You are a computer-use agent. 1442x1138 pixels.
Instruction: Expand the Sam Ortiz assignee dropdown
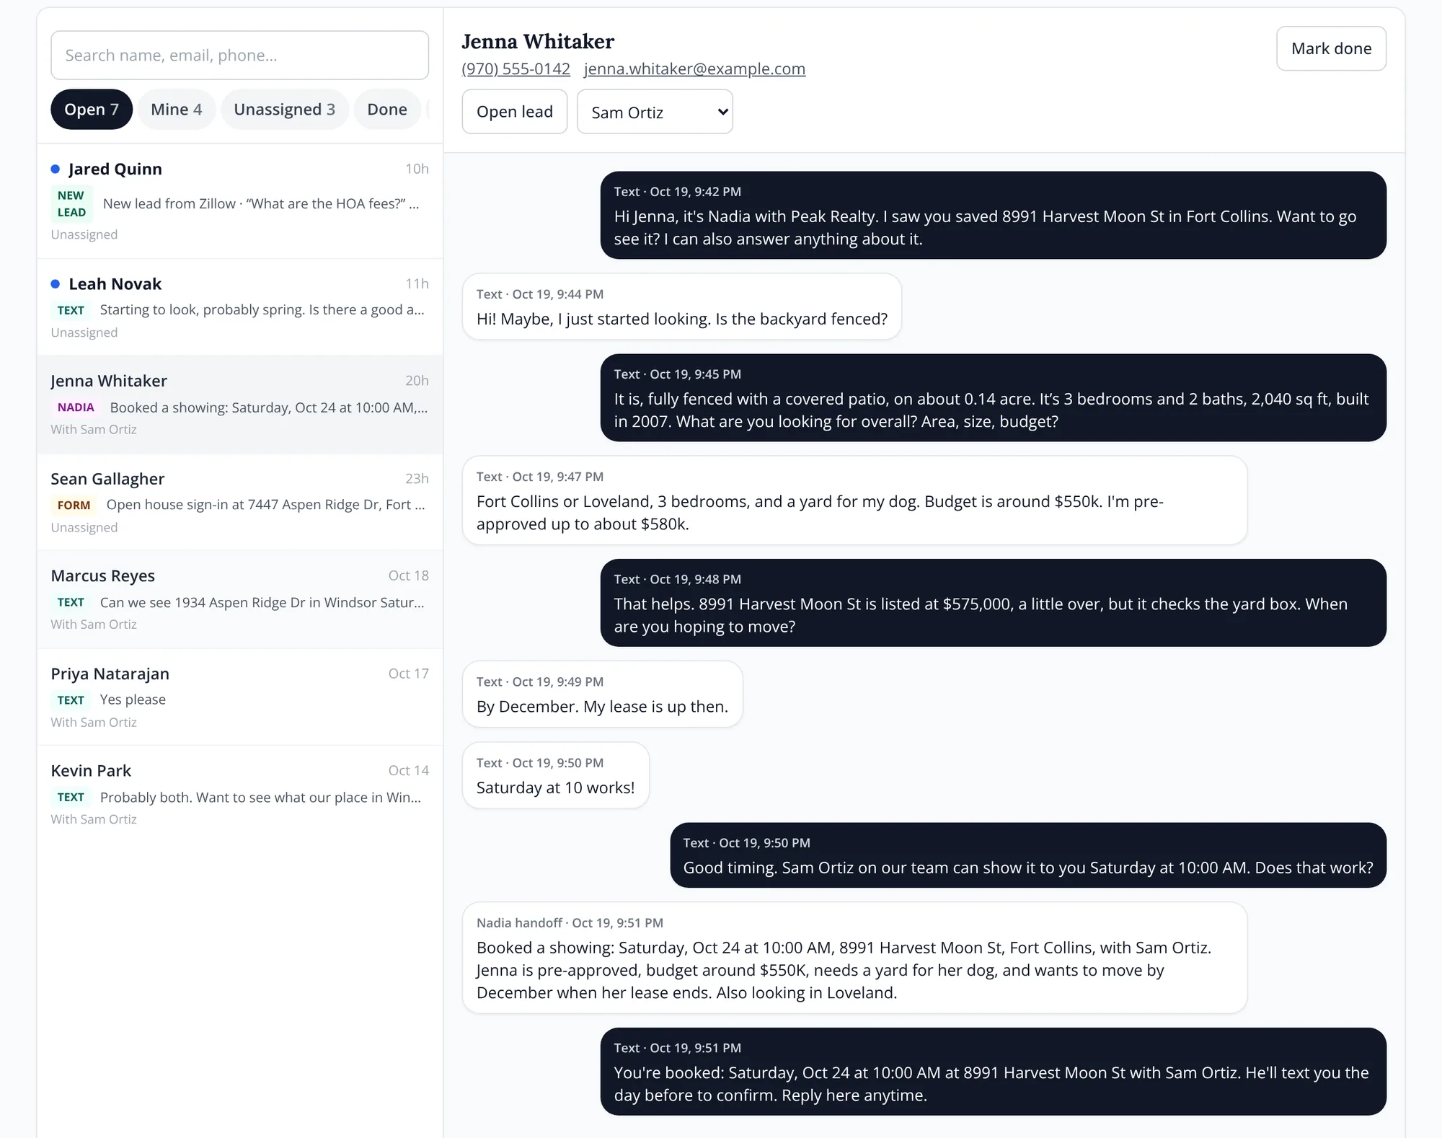(x=655, y=112)
